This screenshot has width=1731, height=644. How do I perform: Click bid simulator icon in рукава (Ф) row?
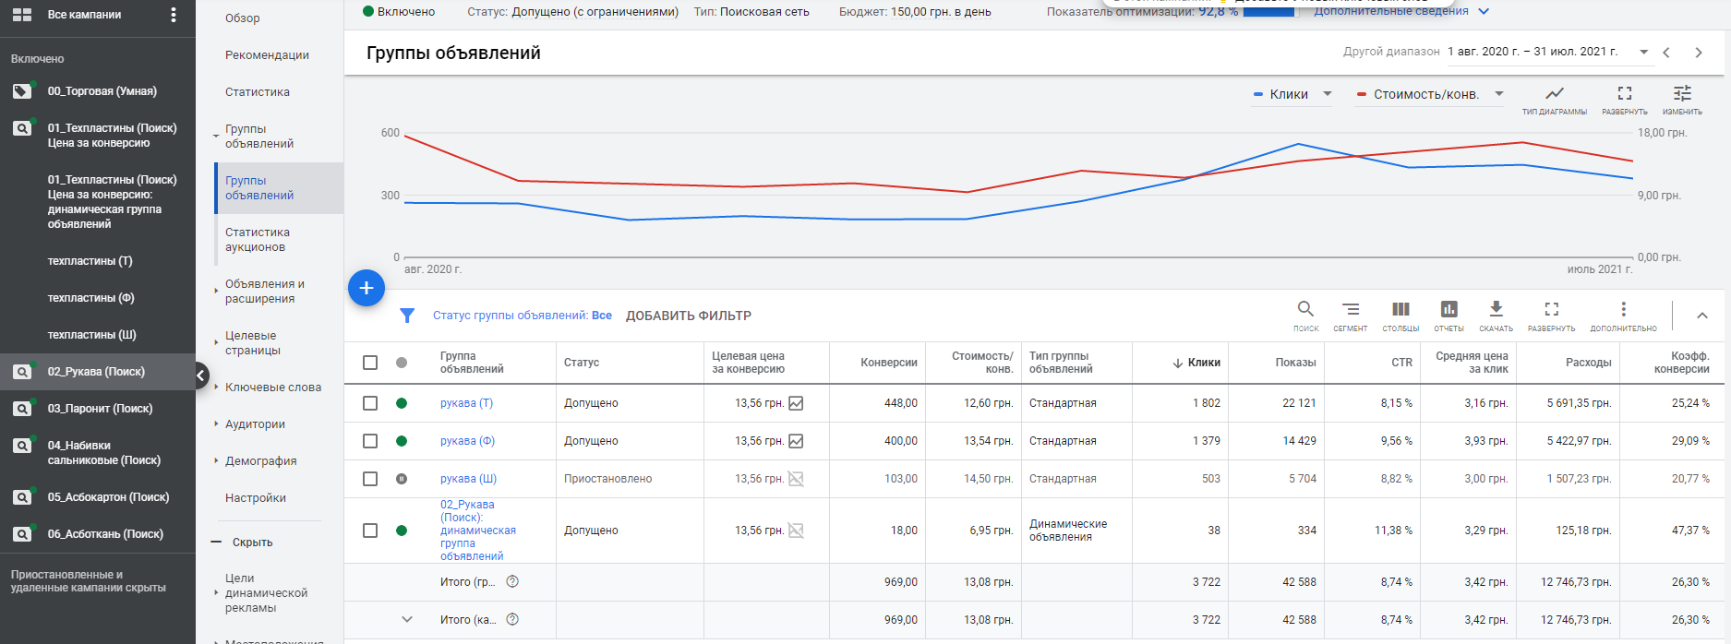click(x=796, y=441)
